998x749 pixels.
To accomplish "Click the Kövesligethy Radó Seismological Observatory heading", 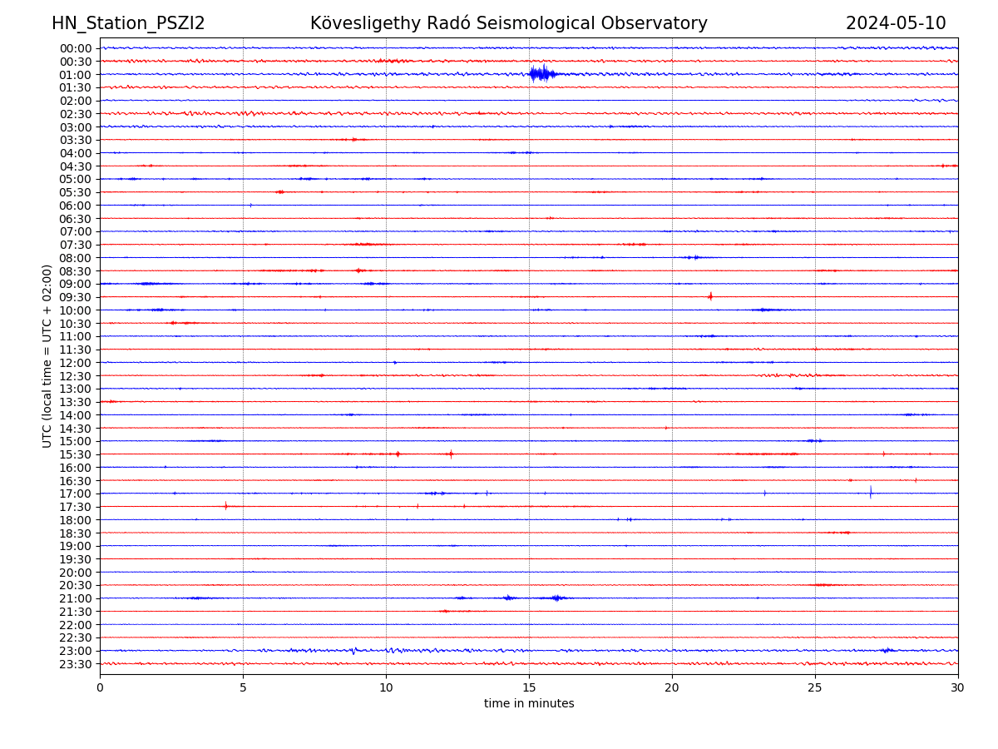I will pos(508,24).
